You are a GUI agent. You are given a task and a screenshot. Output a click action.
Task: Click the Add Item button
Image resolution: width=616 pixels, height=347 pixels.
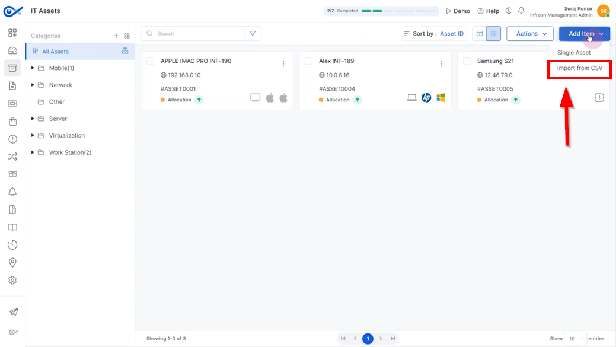(x=584, y=34)
